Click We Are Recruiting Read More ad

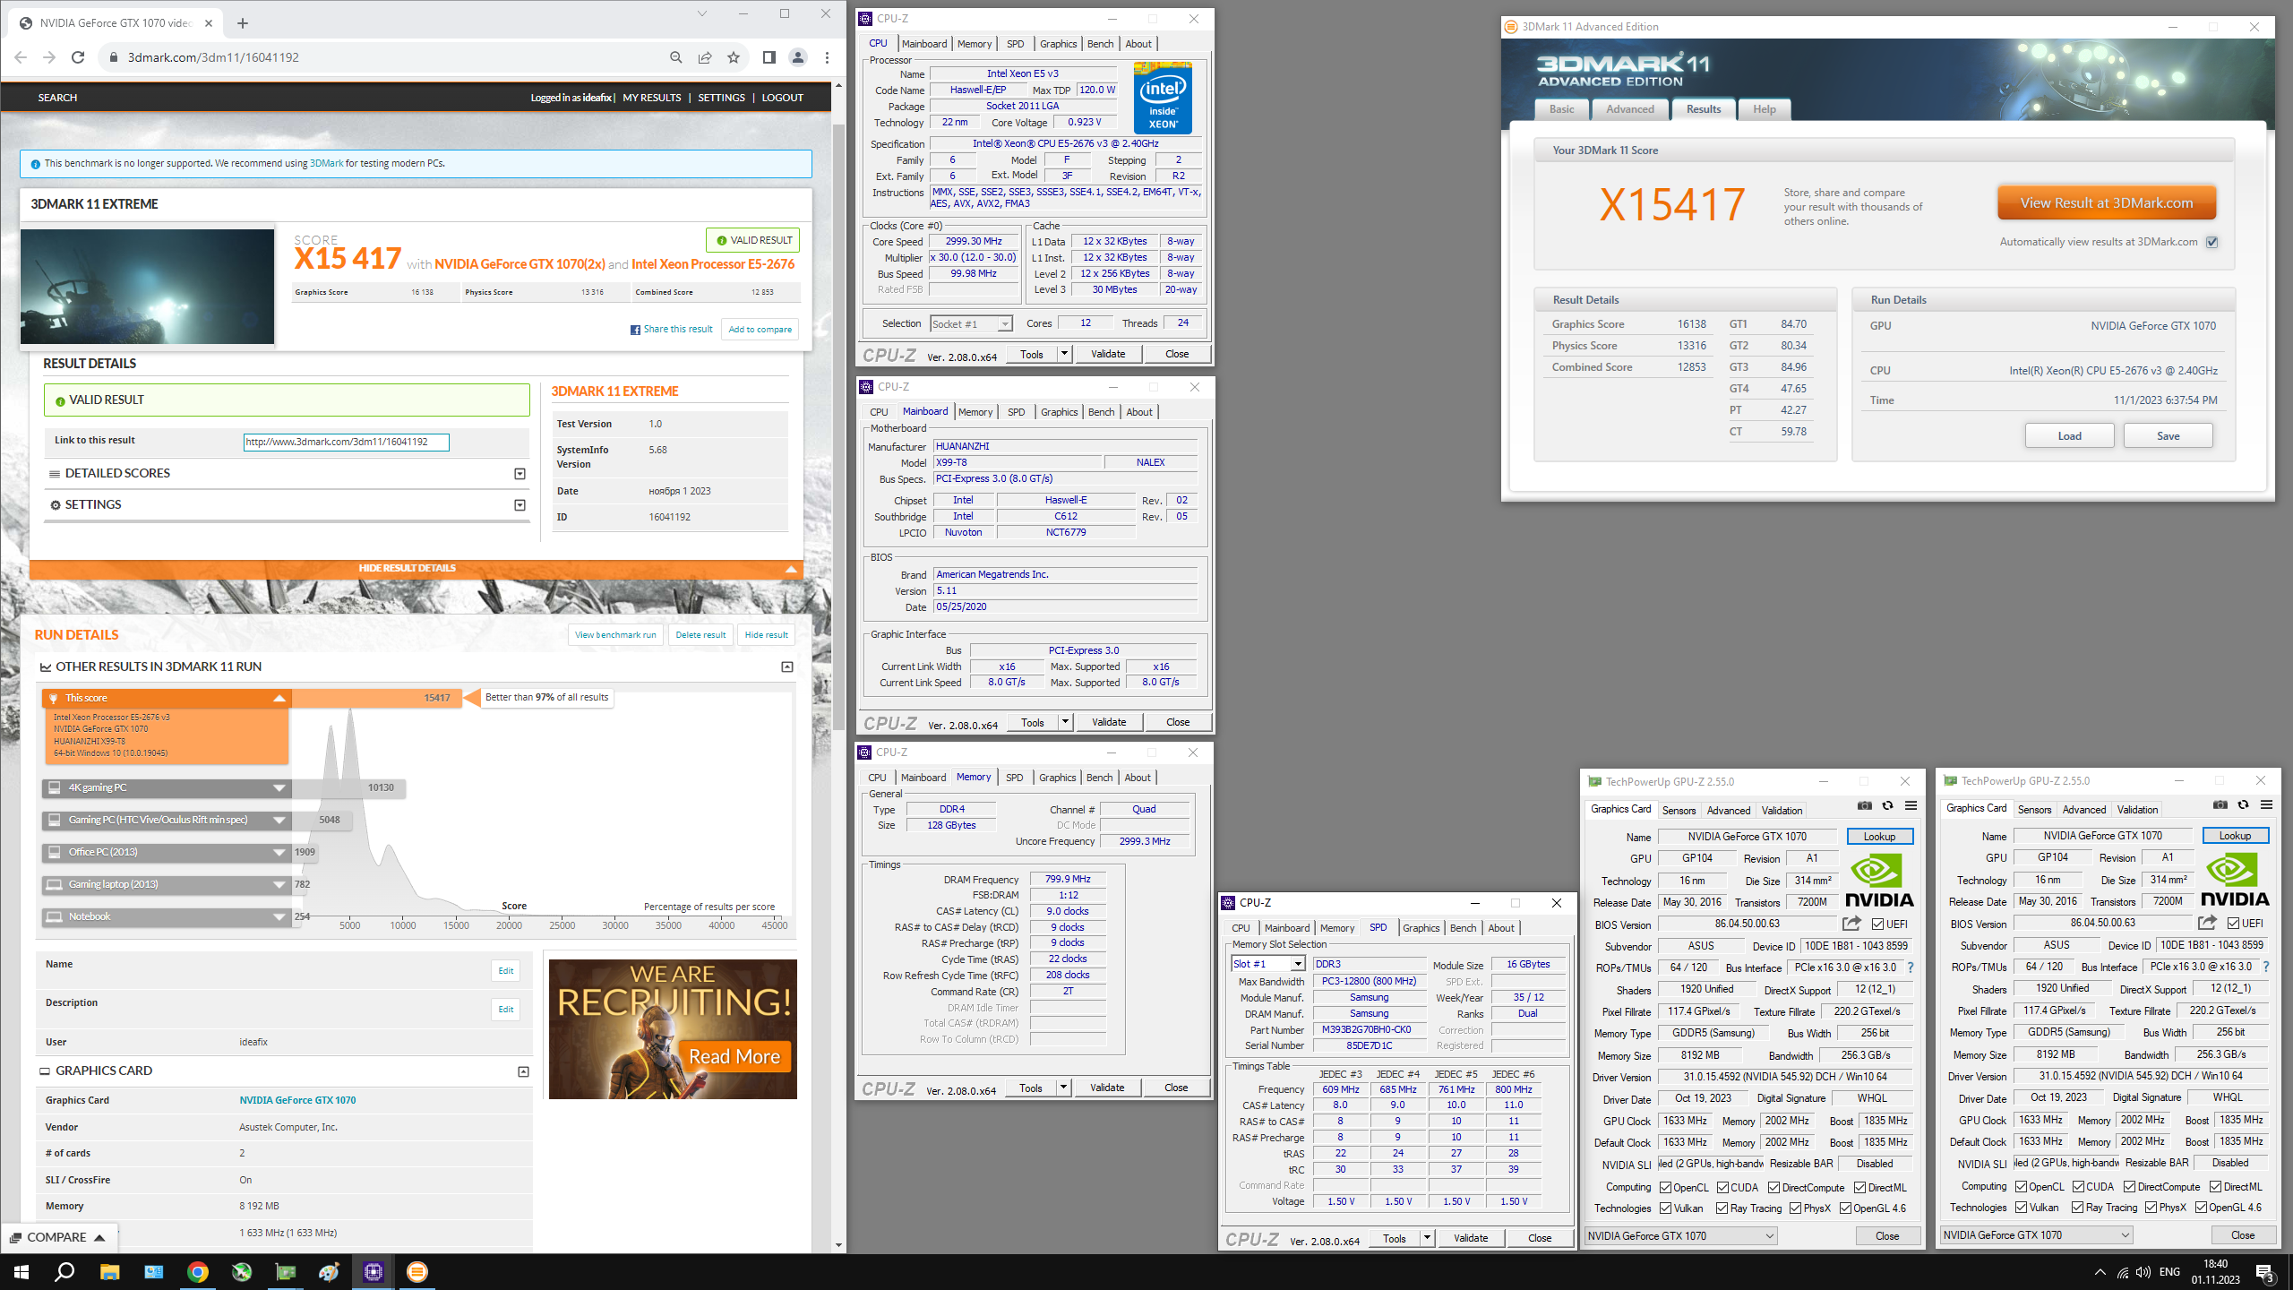coord(673,1029)
